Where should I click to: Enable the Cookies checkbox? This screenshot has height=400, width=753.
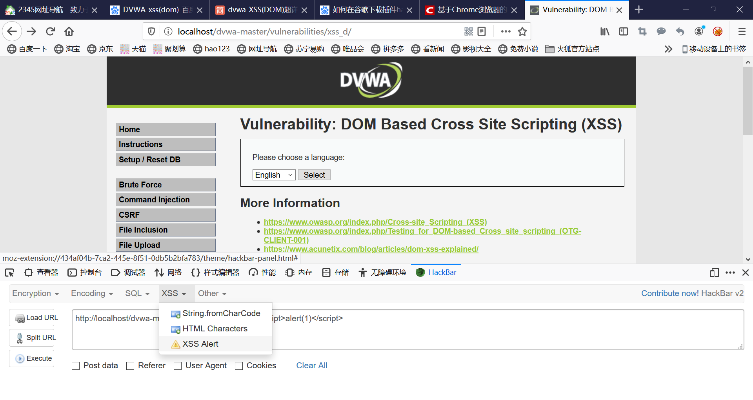coord(239,366)
